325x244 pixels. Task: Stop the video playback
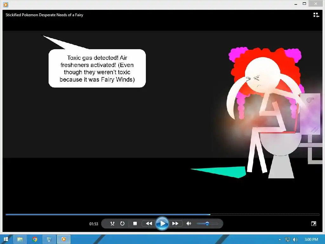(135, 223)
